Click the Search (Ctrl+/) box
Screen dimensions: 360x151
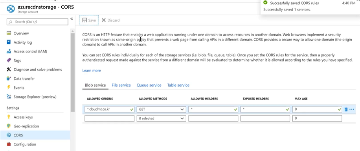[37, 22]
